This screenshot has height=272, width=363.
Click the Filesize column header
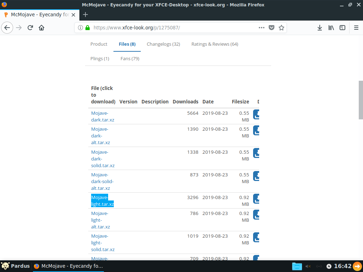[x=240, y=102]
